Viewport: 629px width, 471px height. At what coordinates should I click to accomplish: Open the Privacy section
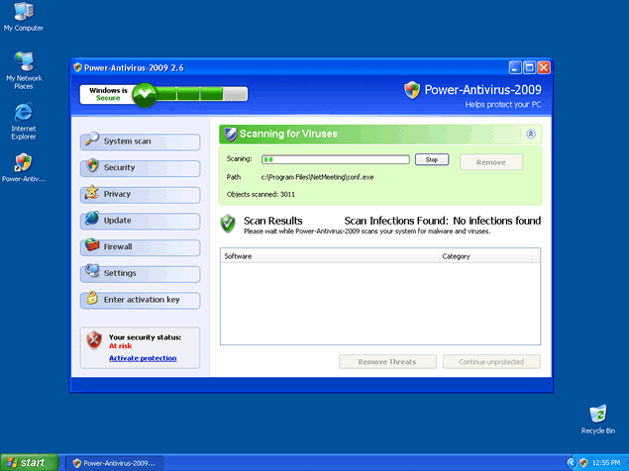138,194
